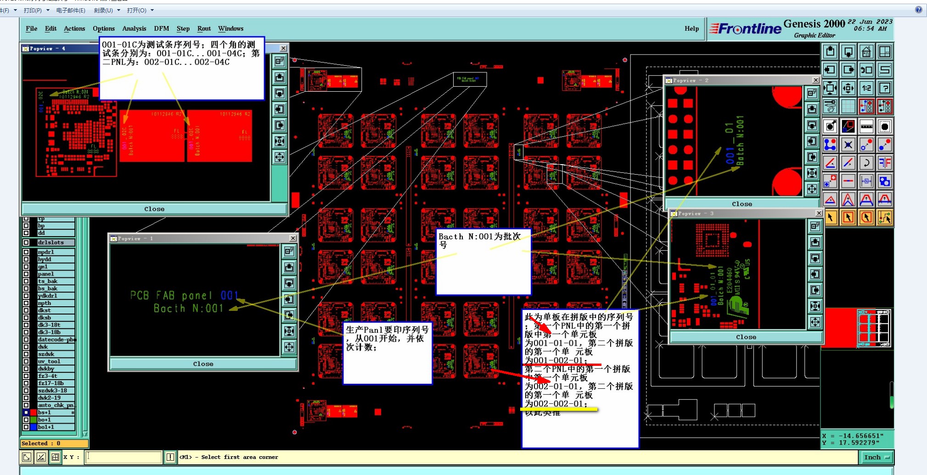Enable the npth layer checkbox
This screenshot has height=475, width=927.
[x=26, y=303]
